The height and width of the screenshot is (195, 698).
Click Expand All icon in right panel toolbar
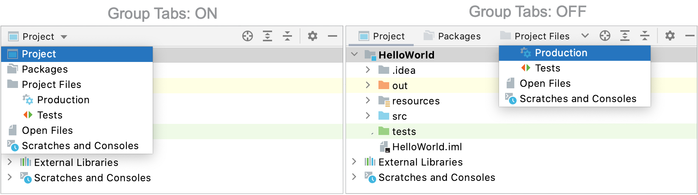click(625, 36)
